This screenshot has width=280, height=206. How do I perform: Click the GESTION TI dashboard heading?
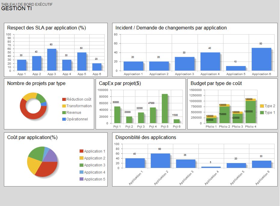17,8
